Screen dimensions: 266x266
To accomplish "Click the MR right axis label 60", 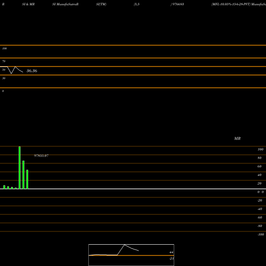I will pyautogui.click(x=260, y=167).
